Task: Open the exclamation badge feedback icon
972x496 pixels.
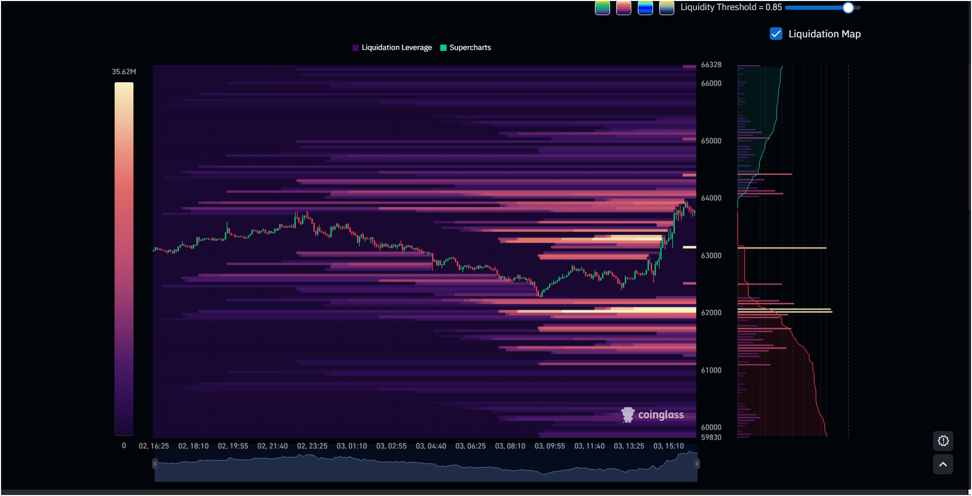Action: click(943, 441)
